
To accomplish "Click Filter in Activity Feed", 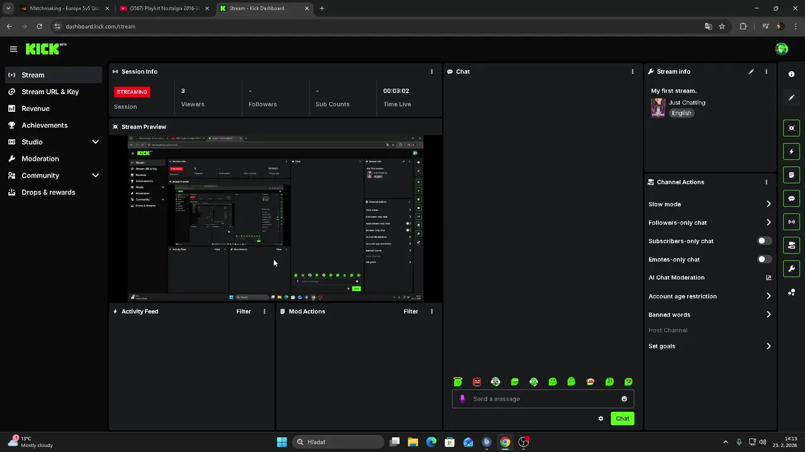I will point(243,311).
